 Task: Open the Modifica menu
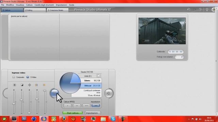(x=10, y=5)
